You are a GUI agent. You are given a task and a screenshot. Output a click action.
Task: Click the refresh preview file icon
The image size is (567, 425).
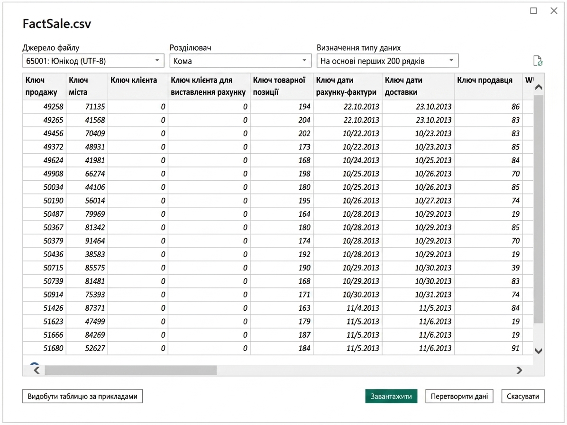538,61
